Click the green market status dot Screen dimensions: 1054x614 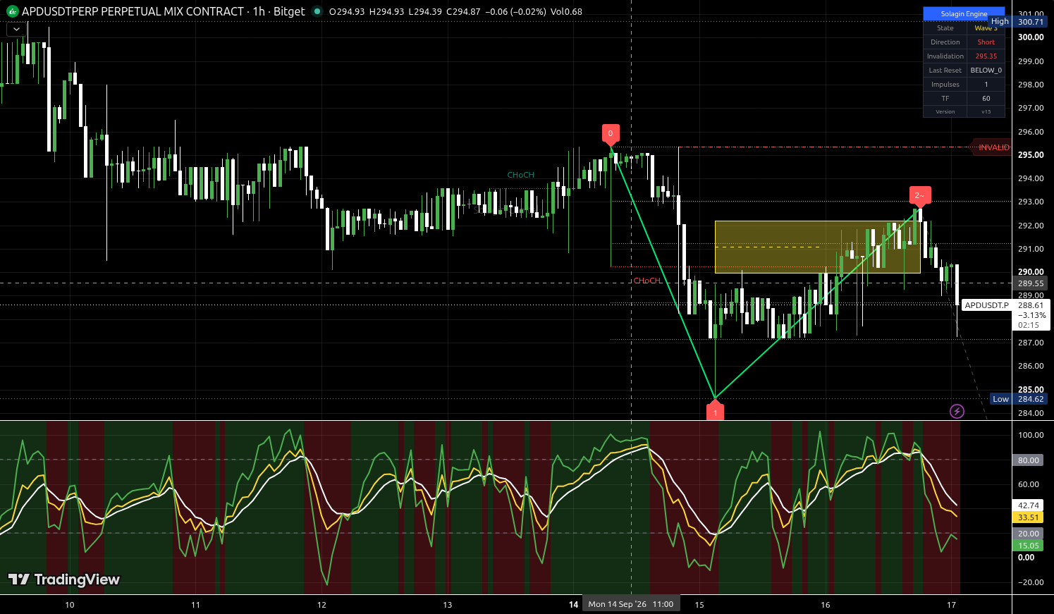(x=317, y=11)
